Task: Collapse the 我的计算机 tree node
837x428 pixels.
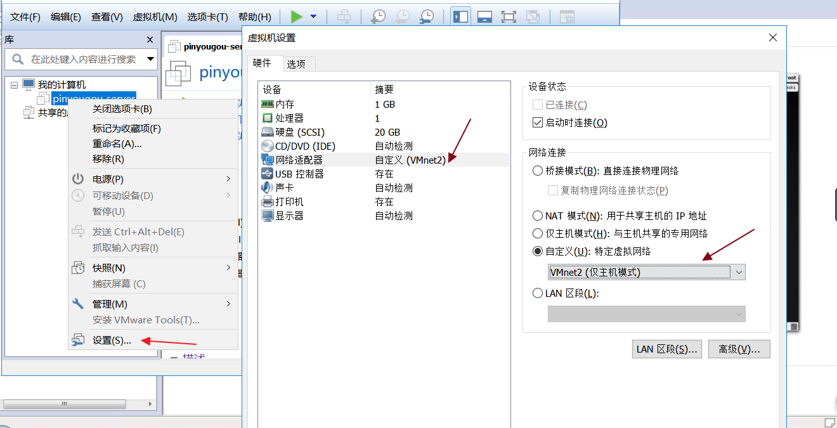Action: click(14, 85)
